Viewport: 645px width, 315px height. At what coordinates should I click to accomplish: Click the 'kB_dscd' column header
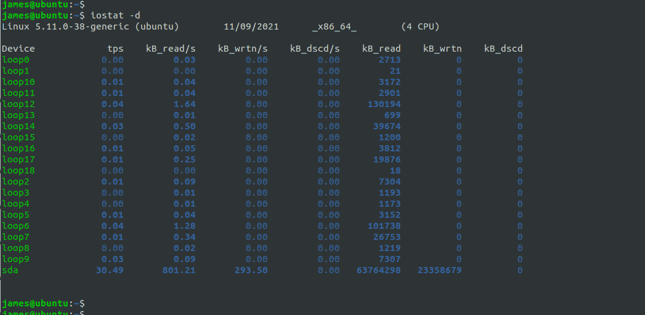(x=503, y=49)
